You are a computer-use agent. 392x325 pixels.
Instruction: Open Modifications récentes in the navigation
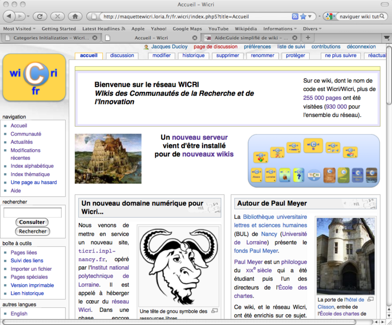coord(25,154)
